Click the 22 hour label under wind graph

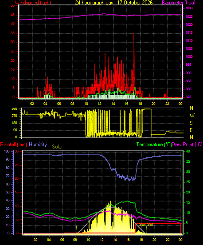pyautogui.click(x=167, y=104)
